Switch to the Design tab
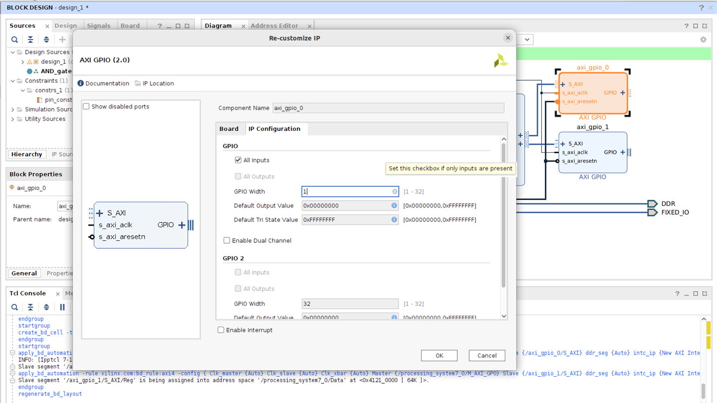The height and width of the screenshot is (403, 717). click(66, 26)
